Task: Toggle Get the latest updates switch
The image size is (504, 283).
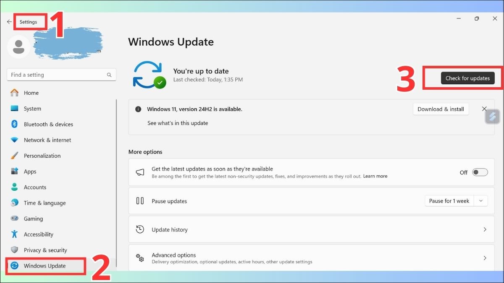Action: (x=480, y=172)
